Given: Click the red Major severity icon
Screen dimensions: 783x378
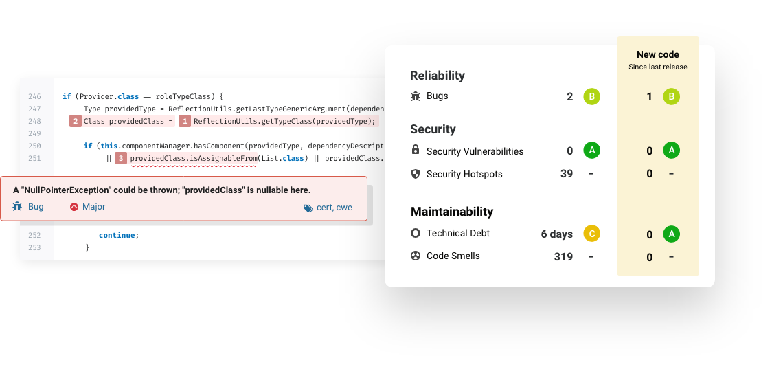Looking at the screenshot, I should 74,207.
